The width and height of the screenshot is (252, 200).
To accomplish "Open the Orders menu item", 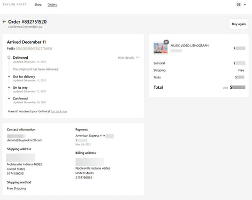I will pos(52,5).
